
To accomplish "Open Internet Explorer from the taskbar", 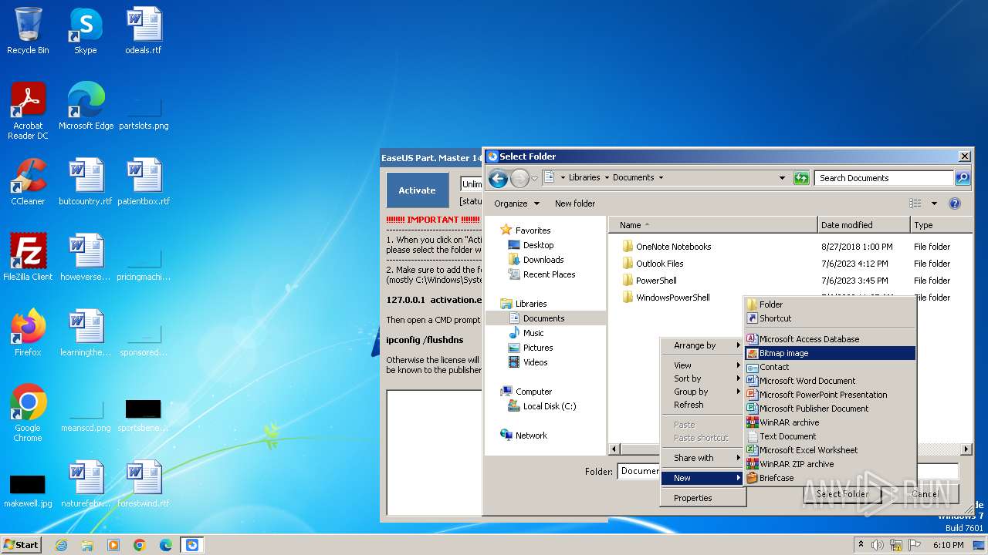I will (61, 545).
